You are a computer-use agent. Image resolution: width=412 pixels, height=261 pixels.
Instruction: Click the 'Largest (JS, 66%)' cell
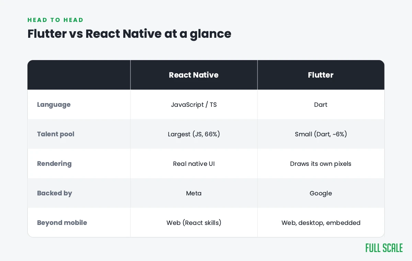pos(194,134)
